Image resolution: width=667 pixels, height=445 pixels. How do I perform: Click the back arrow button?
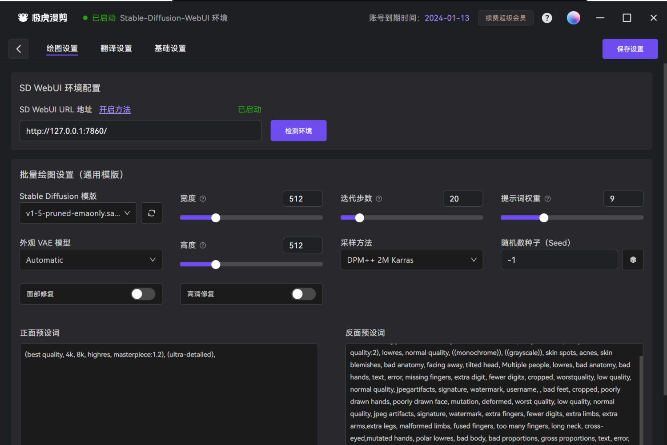19,49
